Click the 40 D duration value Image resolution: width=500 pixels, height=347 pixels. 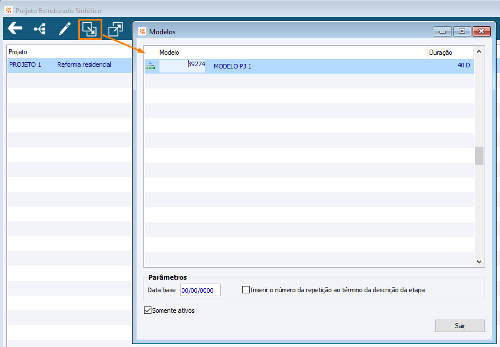(463, 65)
